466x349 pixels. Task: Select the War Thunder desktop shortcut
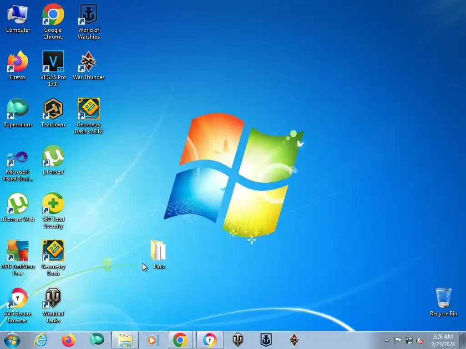[x=89, y=65]
